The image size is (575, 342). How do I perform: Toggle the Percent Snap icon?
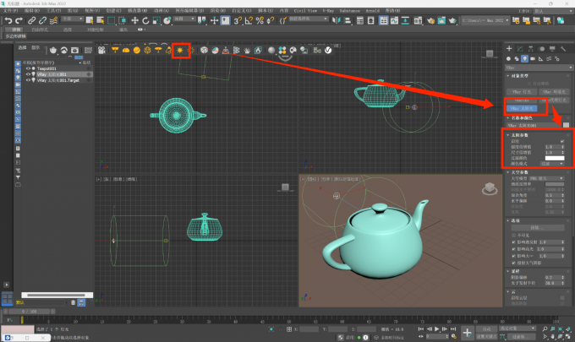[260, 20]
